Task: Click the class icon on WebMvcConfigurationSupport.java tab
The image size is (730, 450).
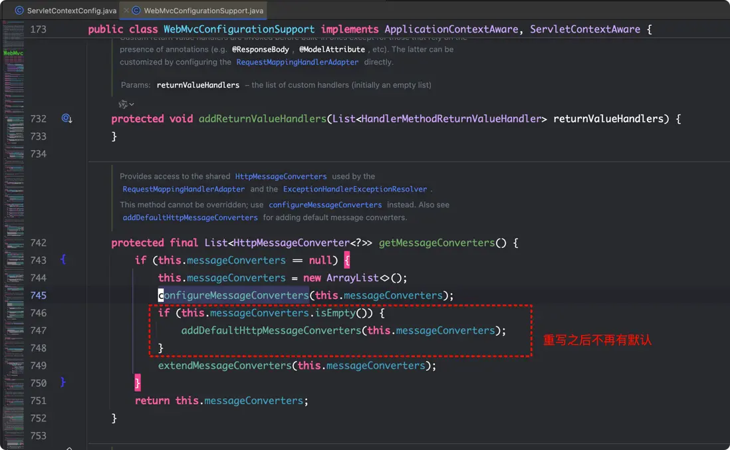Action: pyautogui.click(x=136, y=10)
